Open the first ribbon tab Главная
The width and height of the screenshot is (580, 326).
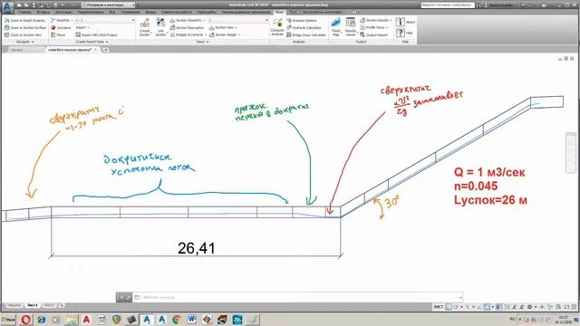(x=25, y=12)
